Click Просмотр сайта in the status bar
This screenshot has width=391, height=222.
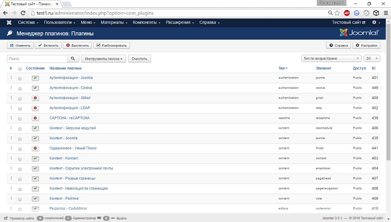[x=19, y=218]
